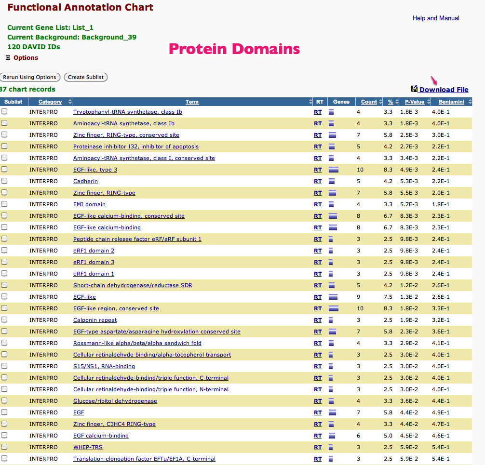Tick the checkbox for Tryptophanyl-tRNA synthetase, class Ib
485x465 pixels.
pyautogui.click(x=4, y=111)
